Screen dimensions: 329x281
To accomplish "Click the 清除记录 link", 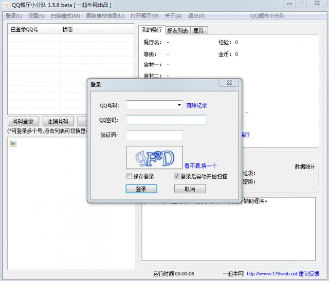I will (x=196, y=105).
